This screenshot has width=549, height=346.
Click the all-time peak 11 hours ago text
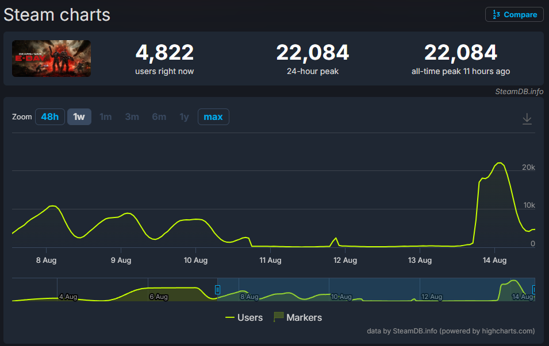460,71
